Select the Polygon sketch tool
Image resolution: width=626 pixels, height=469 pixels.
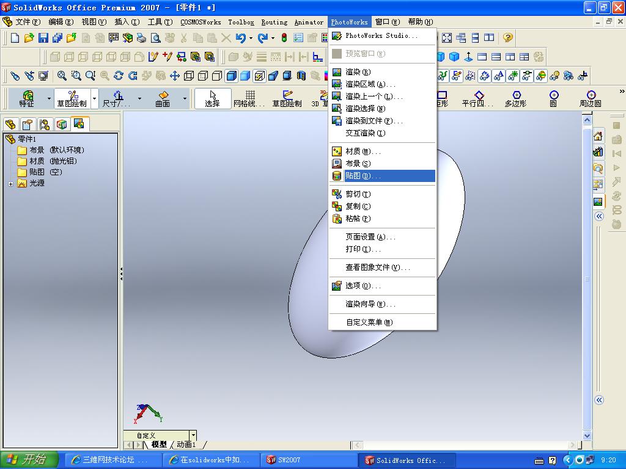click(515, 98)
